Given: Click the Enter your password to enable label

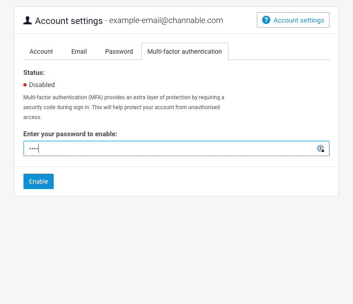Looking at the screenshot, I should (70, 134).
